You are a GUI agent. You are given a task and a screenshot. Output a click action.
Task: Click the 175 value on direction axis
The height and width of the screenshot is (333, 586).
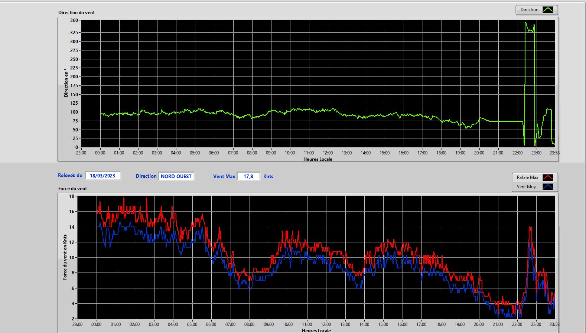click(x=74, y=86)
